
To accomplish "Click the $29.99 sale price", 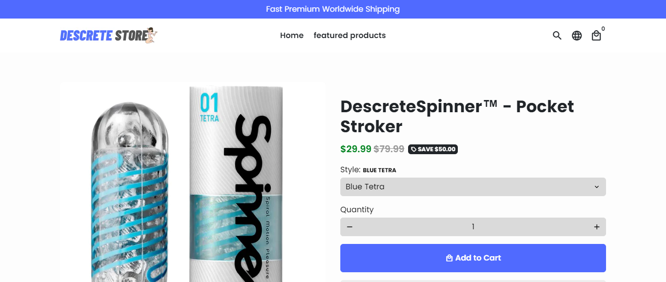I will (356, 149).
